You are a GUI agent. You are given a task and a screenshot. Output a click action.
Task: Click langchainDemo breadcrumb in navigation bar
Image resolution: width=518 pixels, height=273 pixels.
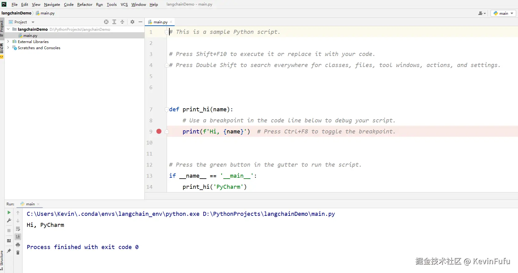click(x=16, y=13)
